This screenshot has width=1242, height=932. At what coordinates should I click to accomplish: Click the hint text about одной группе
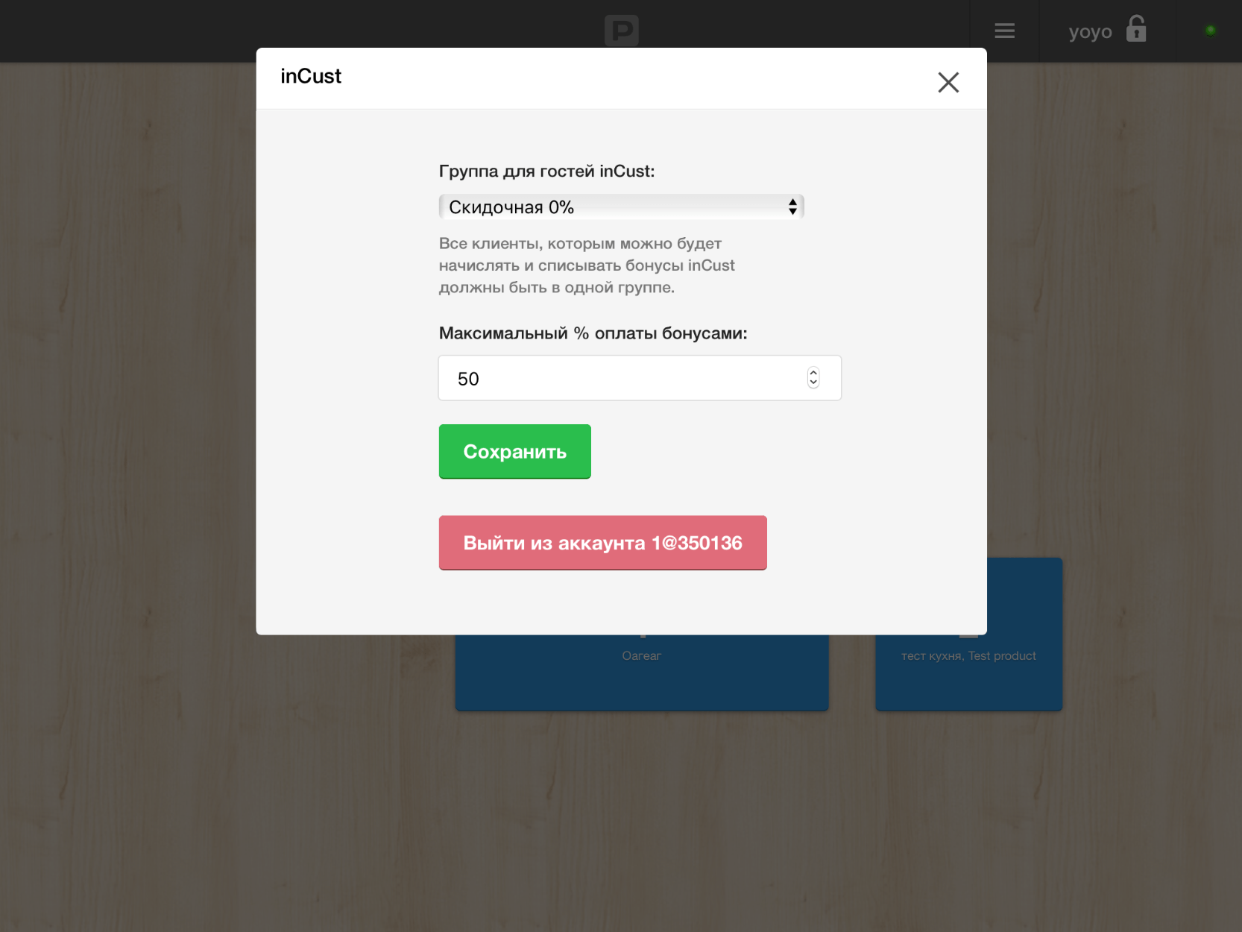[x=587, y=265]
